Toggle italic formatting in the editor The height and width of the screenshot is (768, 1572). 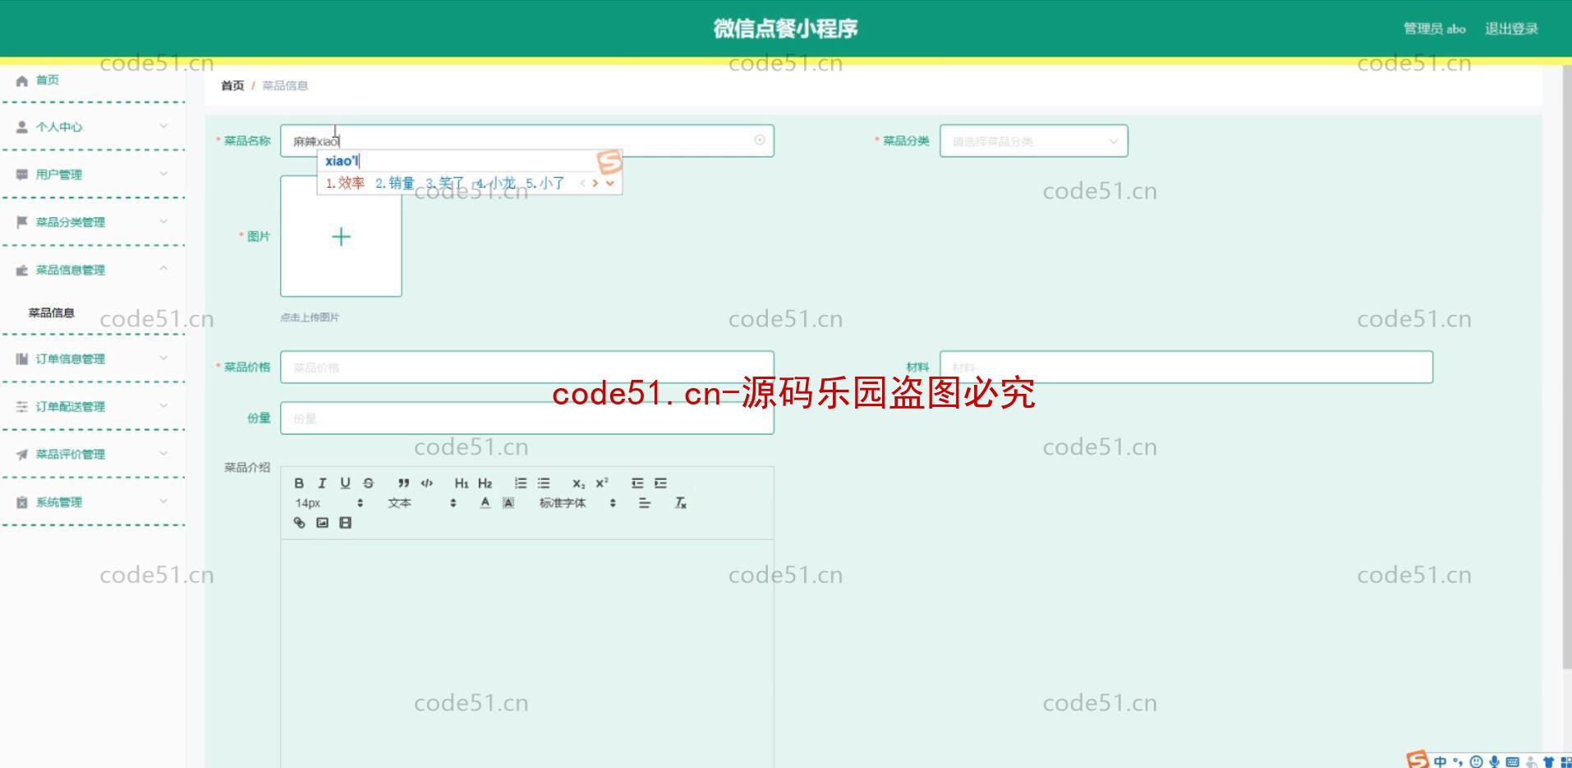click(x=322, y=483)
